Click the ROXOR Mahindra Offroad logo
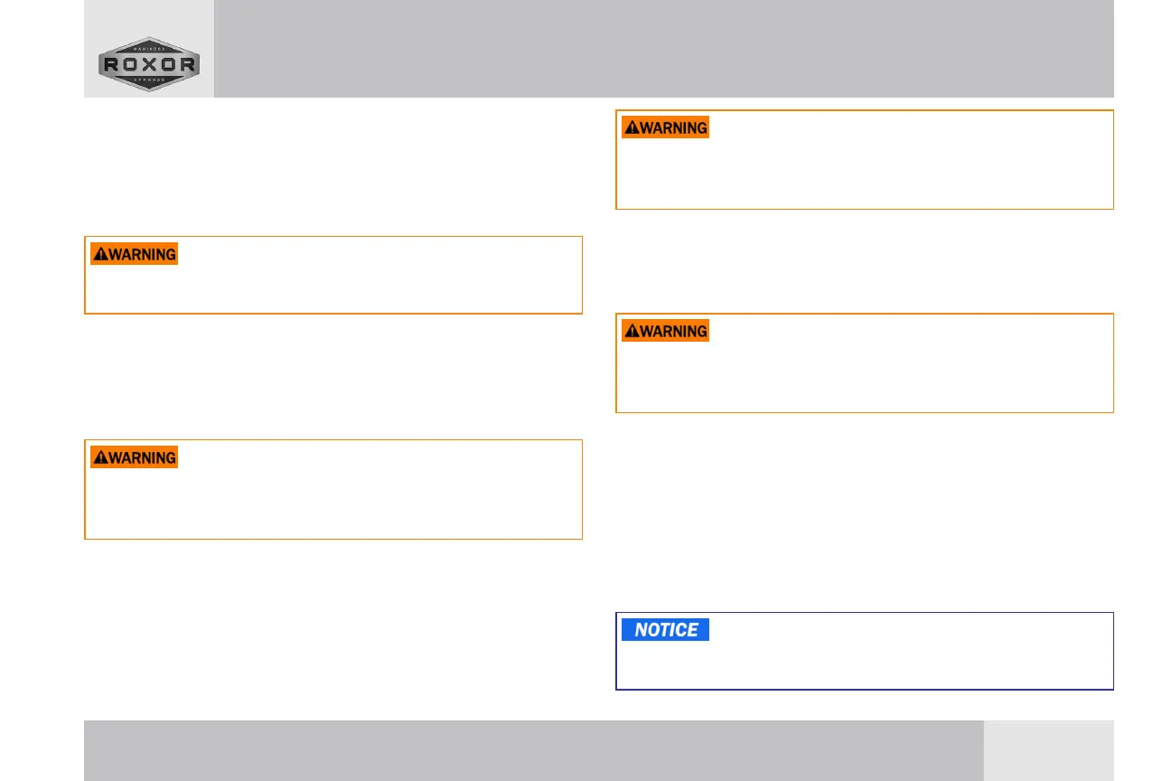 pyautogui.click(x=149, y=63)
